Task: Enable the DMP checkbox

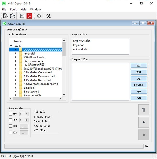Action: click(x=10, y=114)
